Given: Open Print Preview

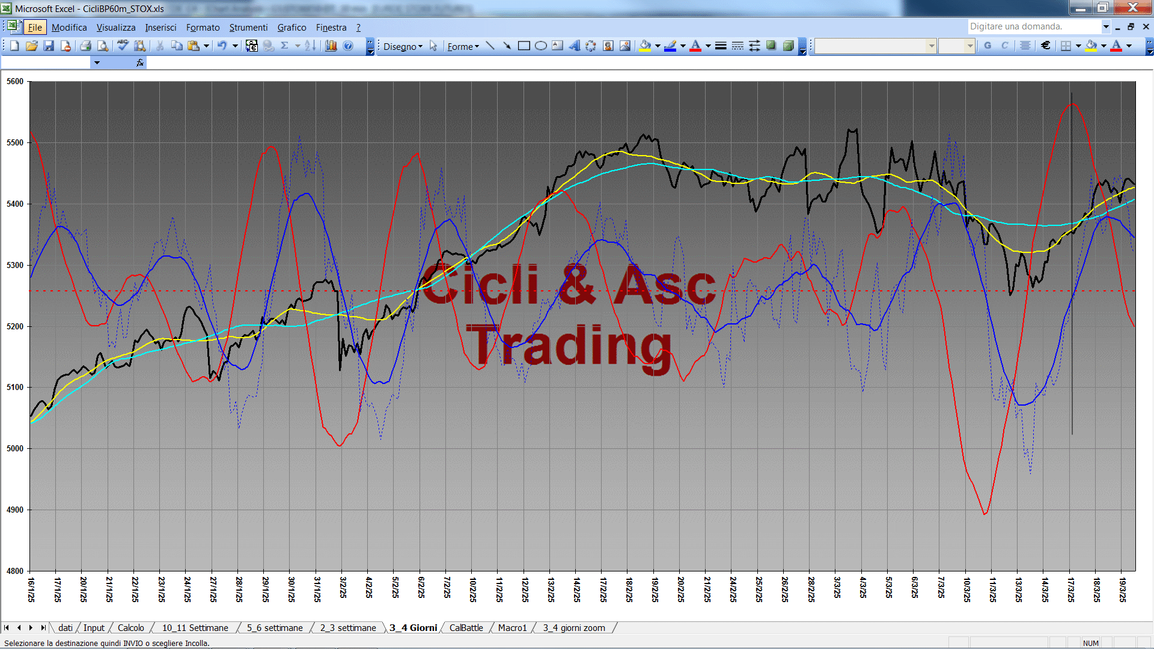Looking at the screenshot, I should [x=103, y=46].
